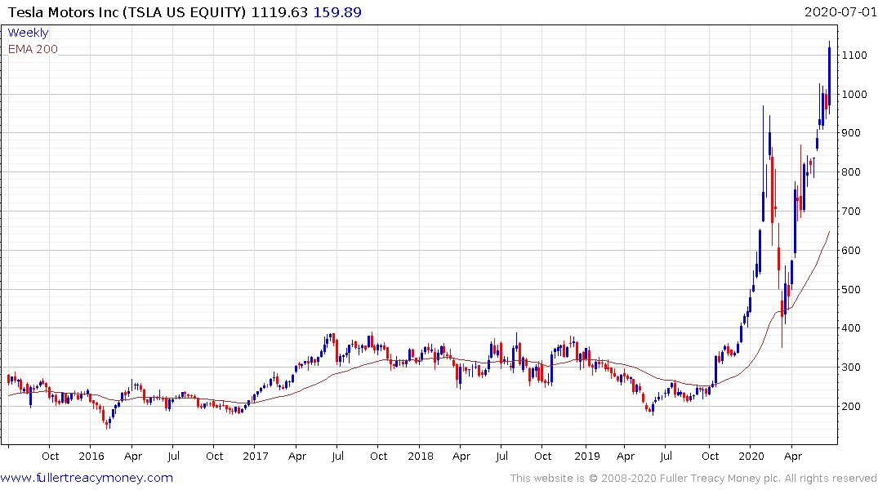The width and height of the screenshot is (878, 490).
Task: Open the www.fullertreacymoney.com link
Action: (x=87, y=478)
